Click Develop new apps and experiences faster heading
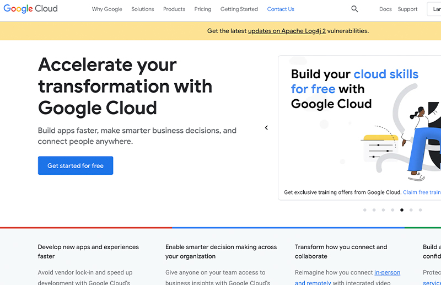 point(88,251)
